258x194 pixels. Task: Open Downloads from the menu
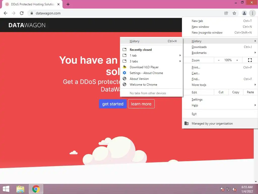click(x=220, y=47)
